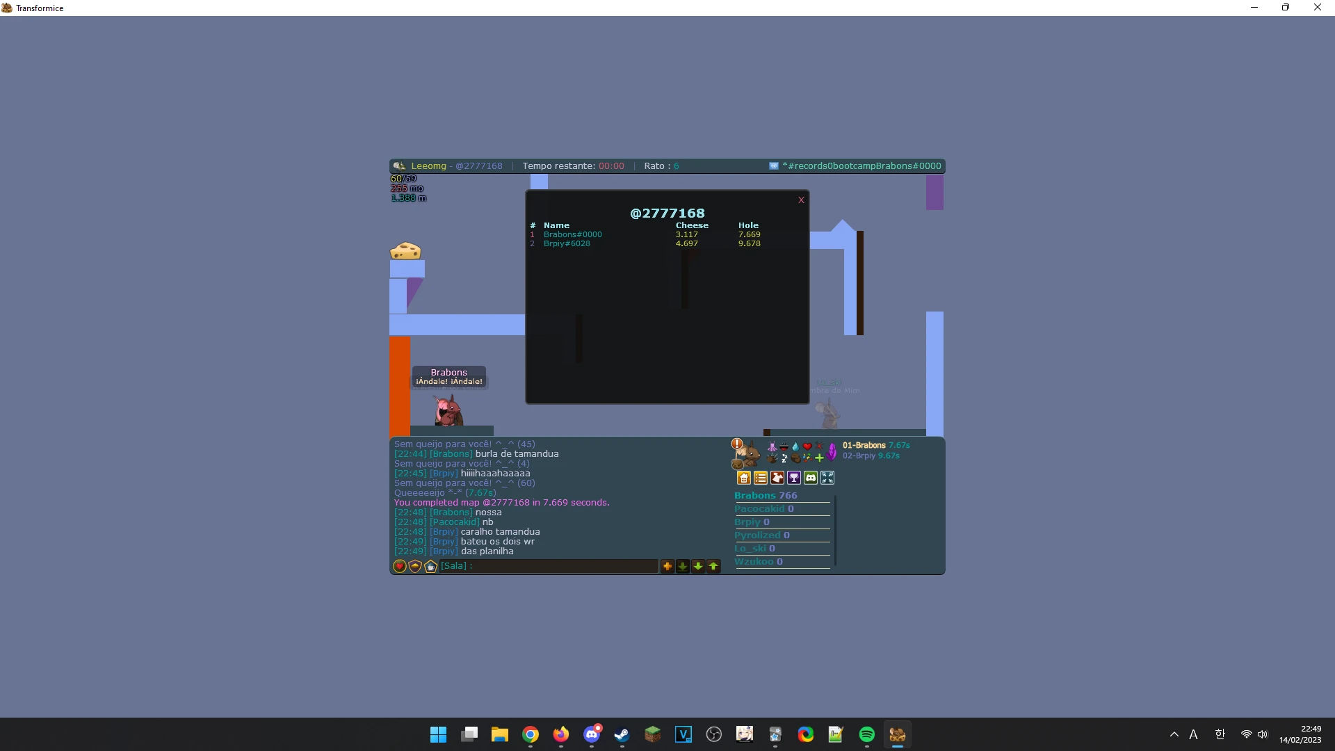Open Google Chrome from the taskbar
Viewport: 1335px width, 751px height.
pyautogui.click(x=531, y=735)
